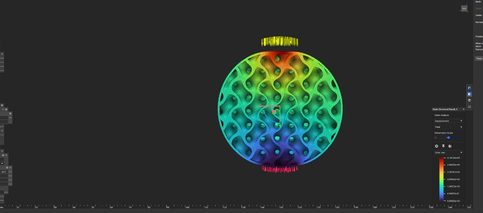Click the highlighted blue icon in the right vertical toolbar

point(469,94)
